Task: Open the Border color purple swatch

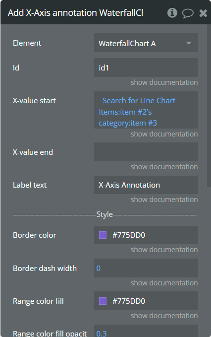Action: [103, 235]
